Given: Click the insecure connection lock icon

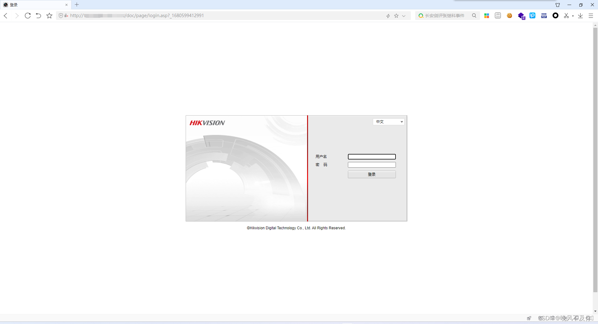Looking at the screenshot, I should pos(66,16).
